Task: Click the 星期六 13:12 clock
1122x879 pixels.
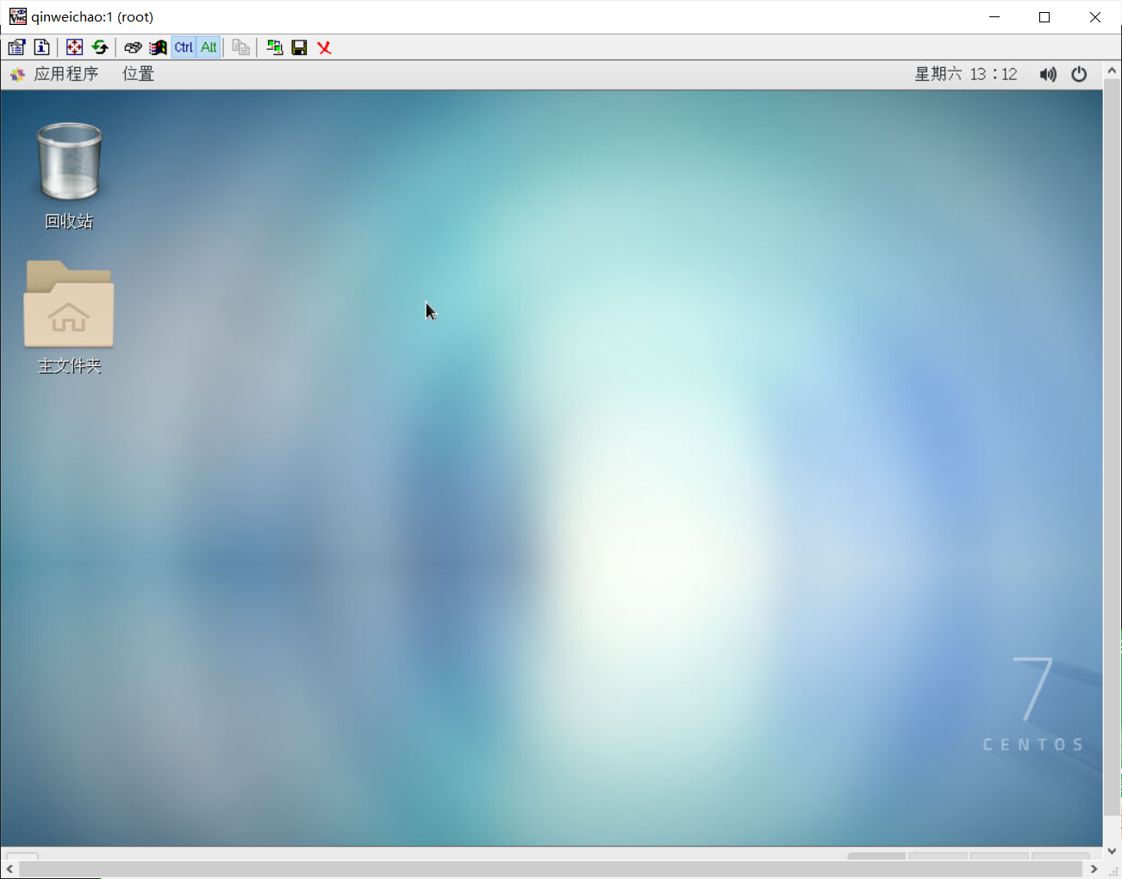Action: click(x=966, y=74)
